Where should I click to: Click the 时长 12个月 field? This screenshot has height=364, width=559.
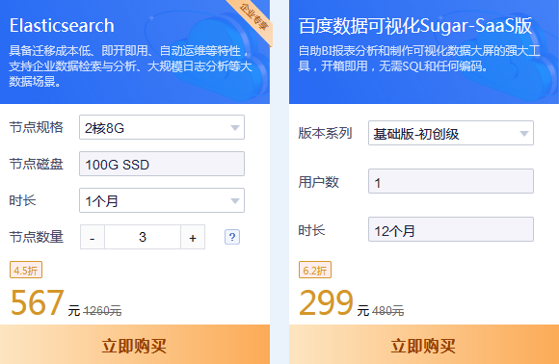451,229
